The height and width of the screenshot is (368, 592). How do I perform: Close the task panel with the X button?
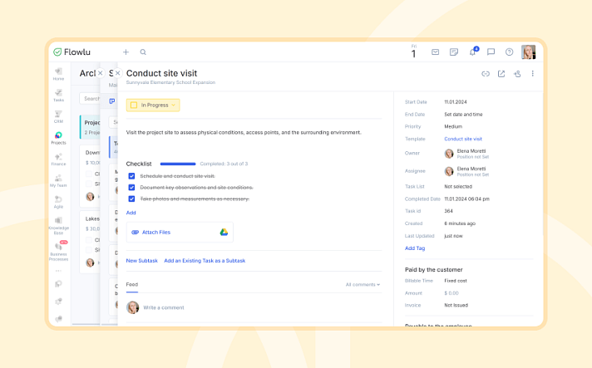117,73
